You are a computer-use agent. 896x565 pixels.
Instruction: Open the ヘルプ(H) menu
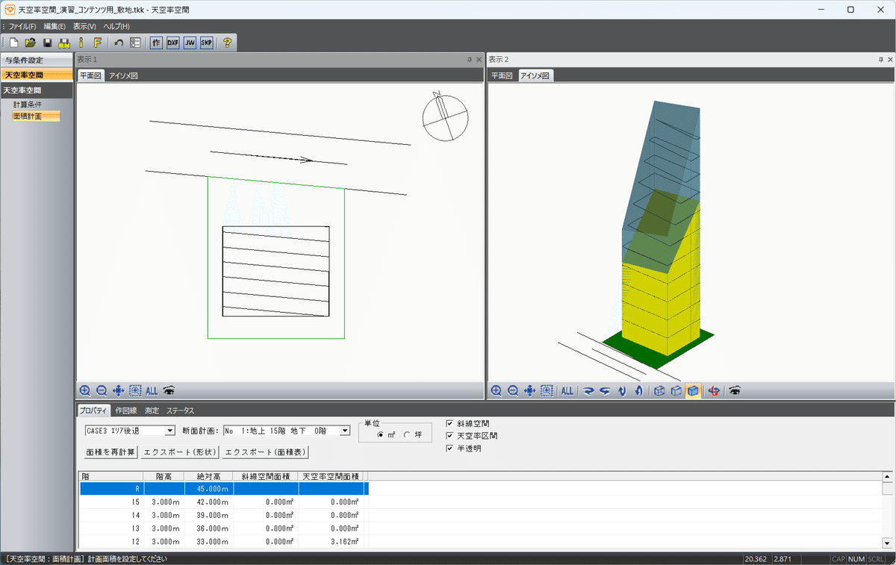pos(116,26)
